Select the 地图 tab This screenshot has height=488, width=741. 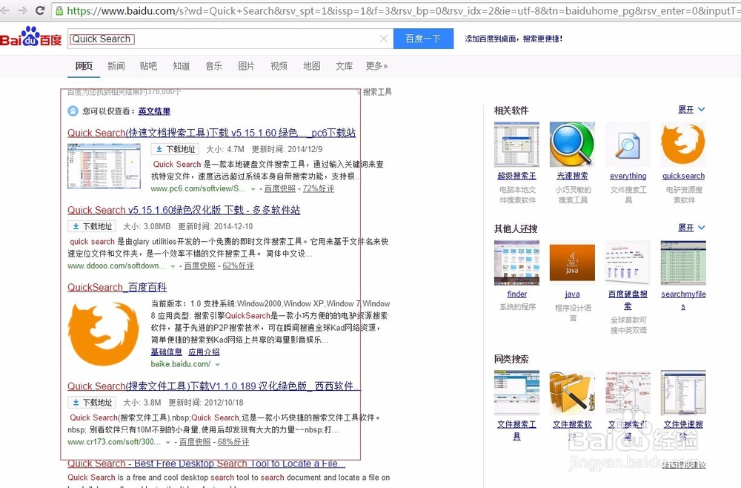(x=311, y=66)
